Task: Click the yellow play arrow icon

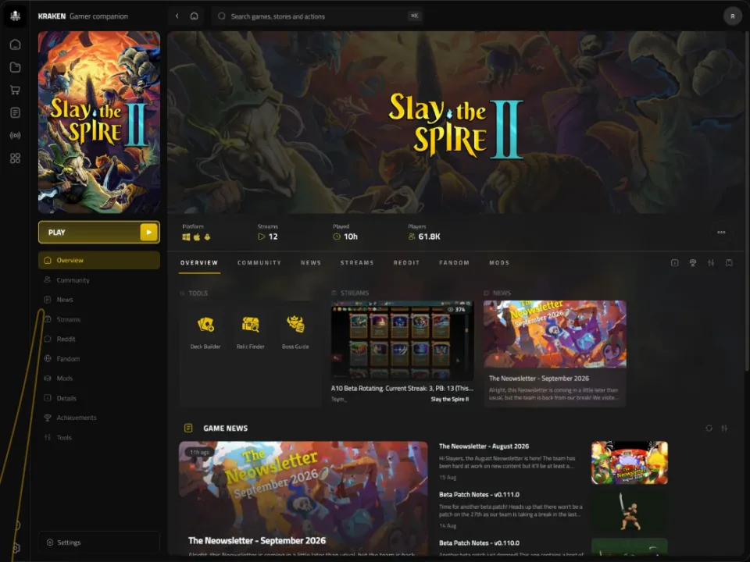Action: click(x=148, y=233)
